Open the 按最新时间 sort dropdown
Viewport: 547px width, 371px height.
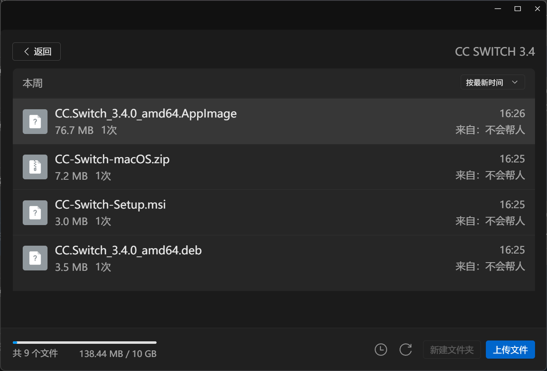pos(492,82)
